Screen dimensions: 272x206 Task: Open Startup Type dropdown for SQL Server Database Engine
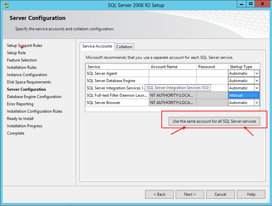click(257, 81)
